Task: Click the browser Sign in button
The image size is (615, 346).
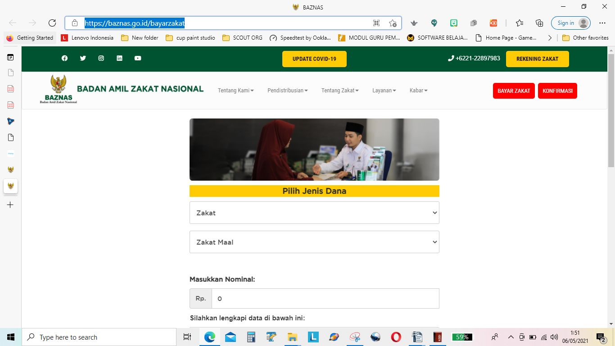Action: tap(571, 23)
